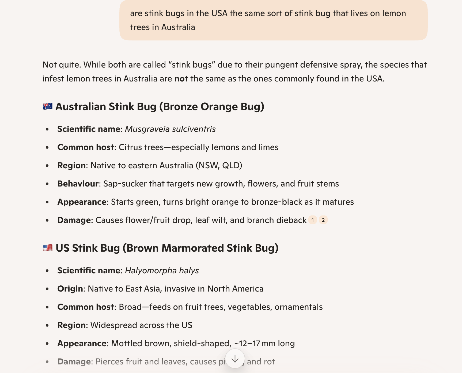Click the italic text Musgraveia sulciventris
Screen dimensions: 462x373
170,129
